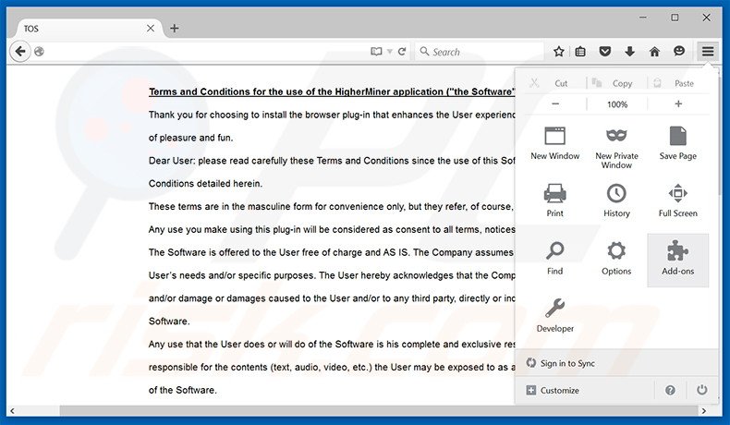Go to the Home page icon
The image size is (730, 425).
click(x=654, y=52)
